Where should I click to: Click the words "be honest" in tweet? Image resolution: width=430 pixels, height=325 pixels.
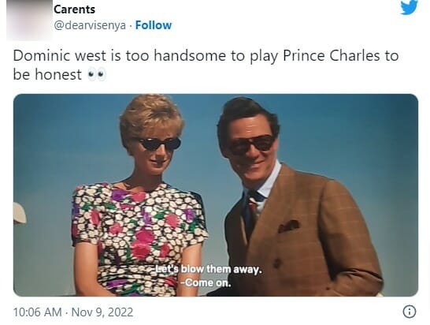pyautogui.click(x=47, y=74)
